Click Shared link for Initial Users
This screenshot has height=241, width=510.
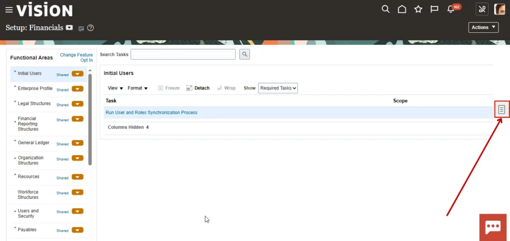pos(62,75)
